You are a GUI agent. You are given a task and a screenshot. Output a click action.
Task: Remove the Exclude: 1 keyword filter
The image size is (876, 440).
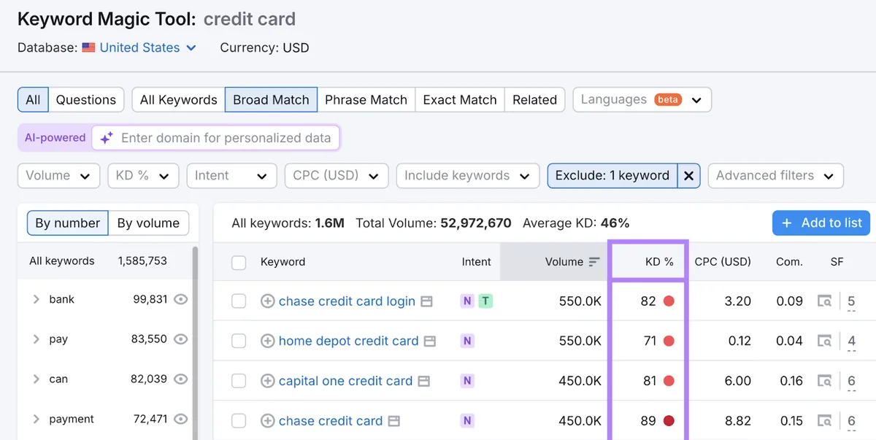point(688,176)
